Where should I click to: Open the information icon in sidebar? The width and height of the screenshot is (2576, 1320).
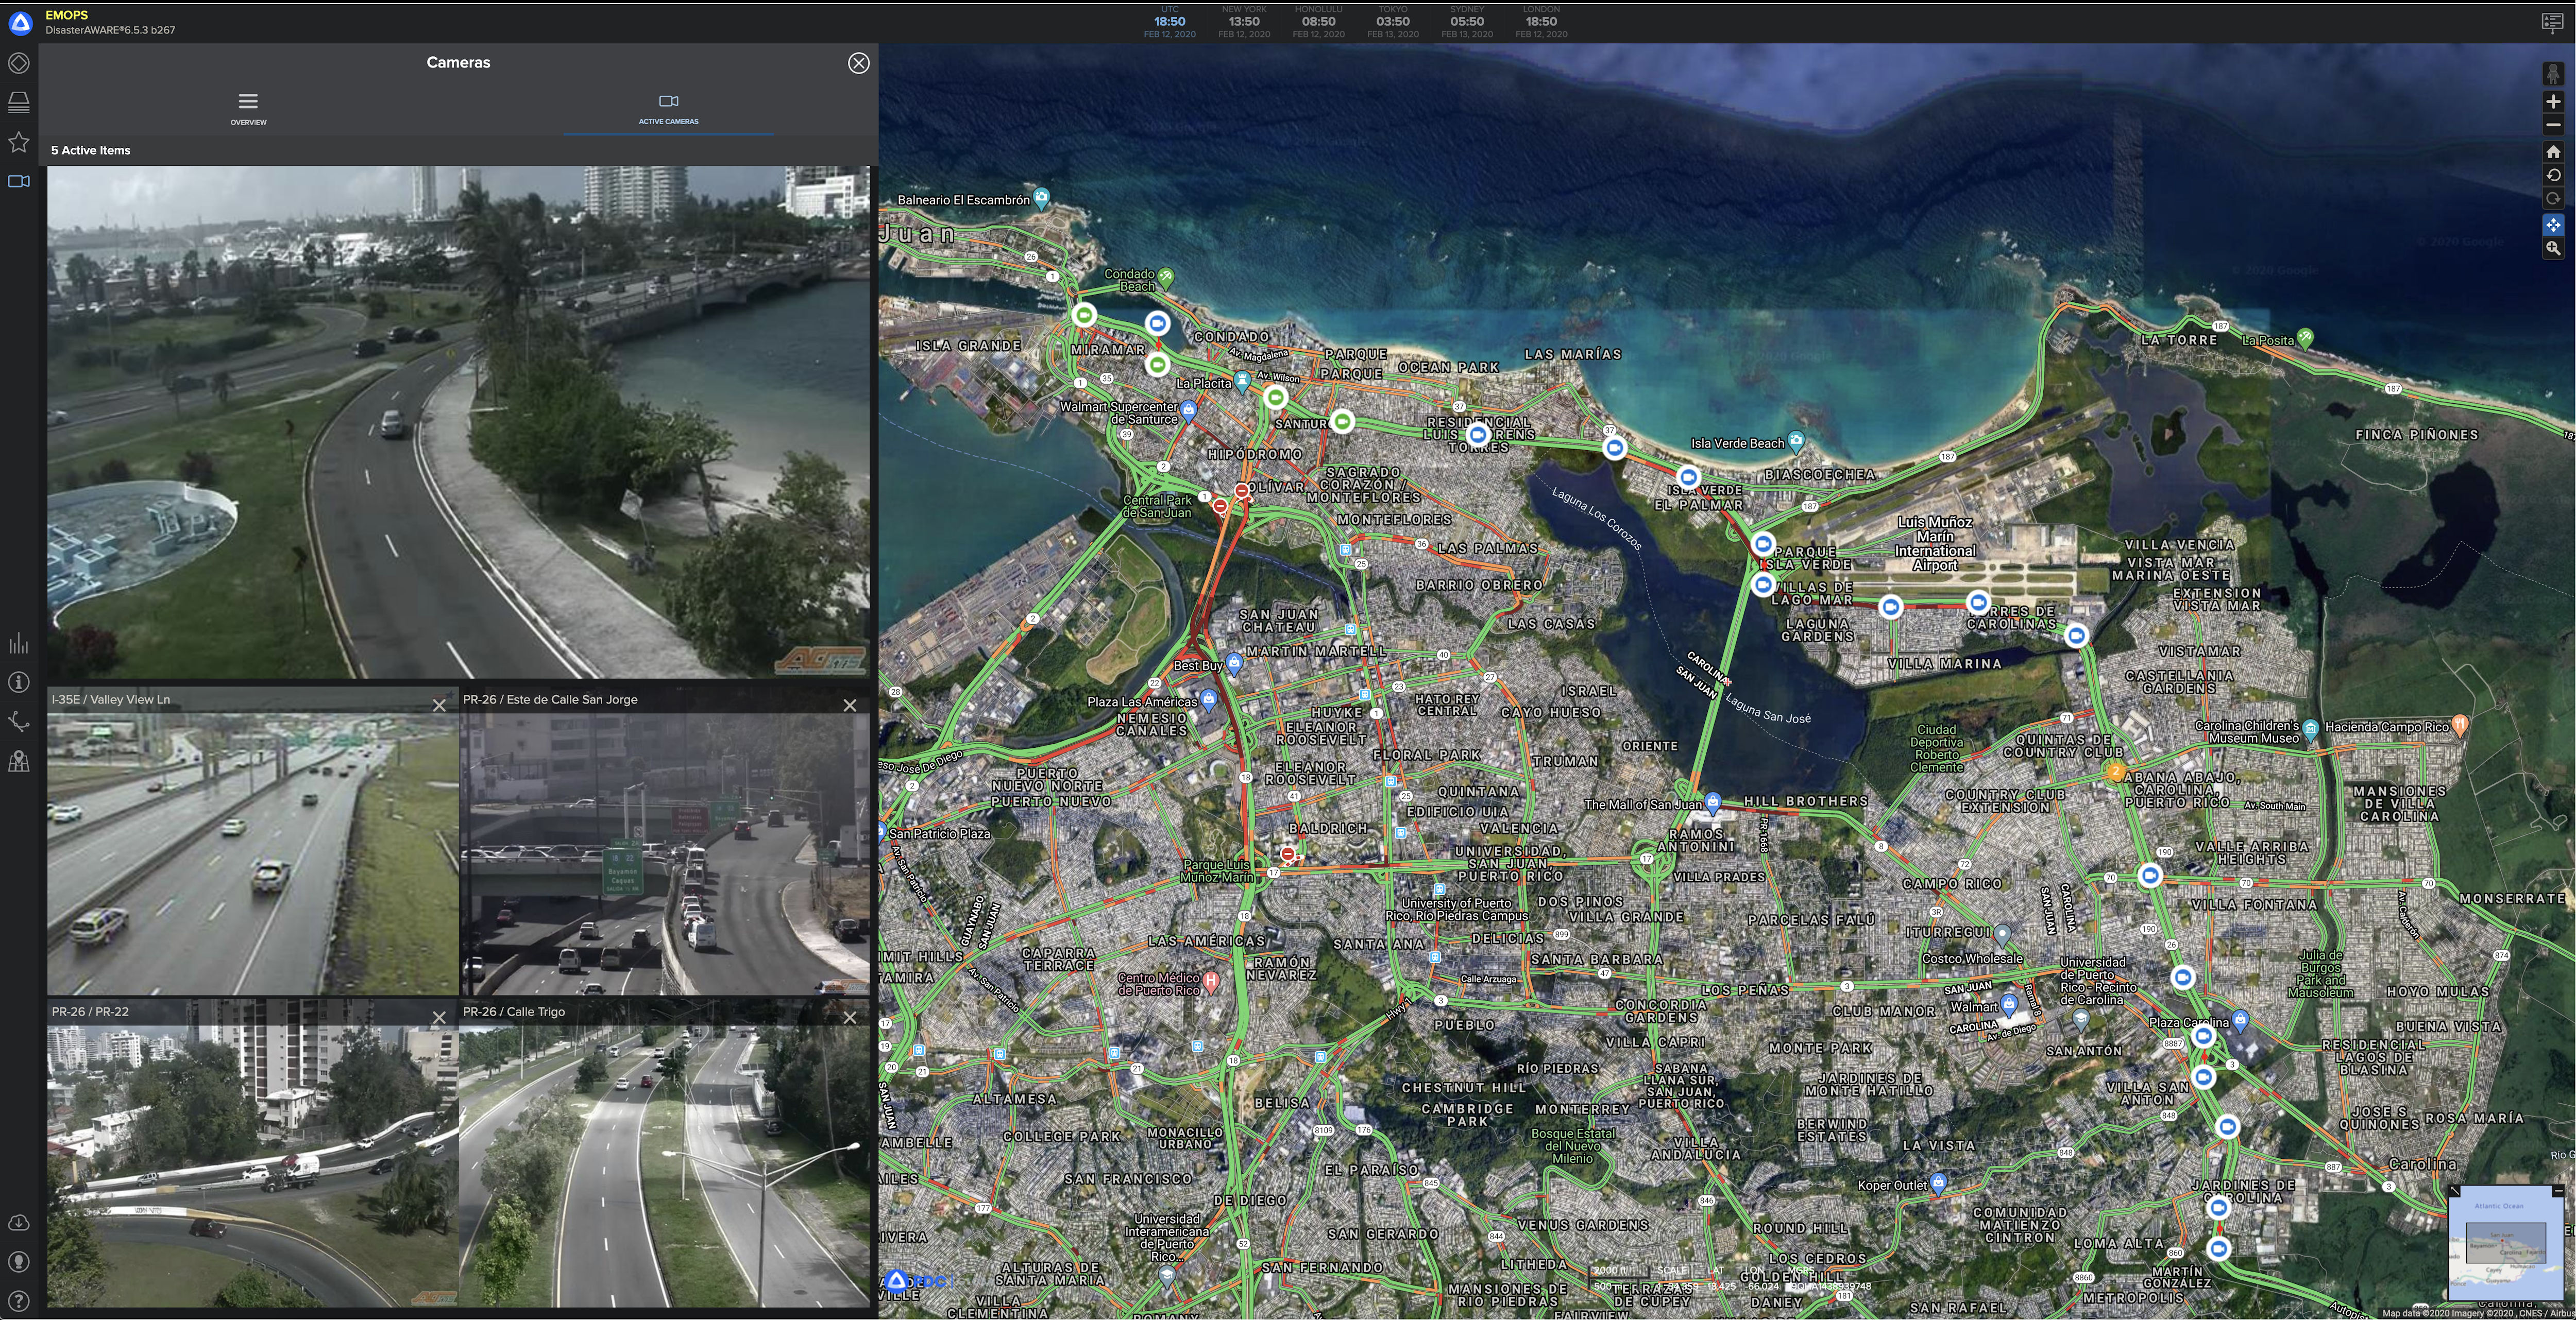pos(19,683)
